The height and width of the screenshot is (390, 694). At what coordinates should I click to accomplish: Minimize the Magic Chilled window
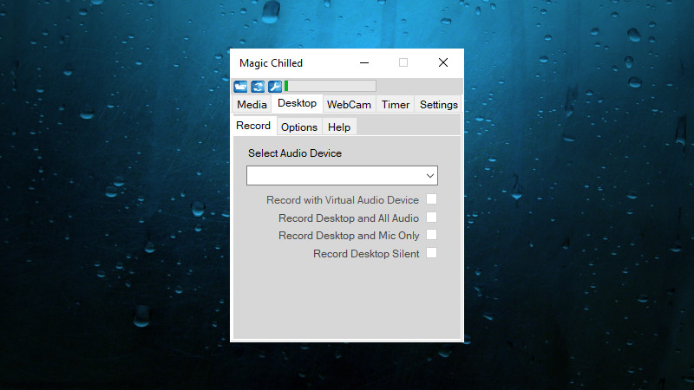(x=364, y=62)
